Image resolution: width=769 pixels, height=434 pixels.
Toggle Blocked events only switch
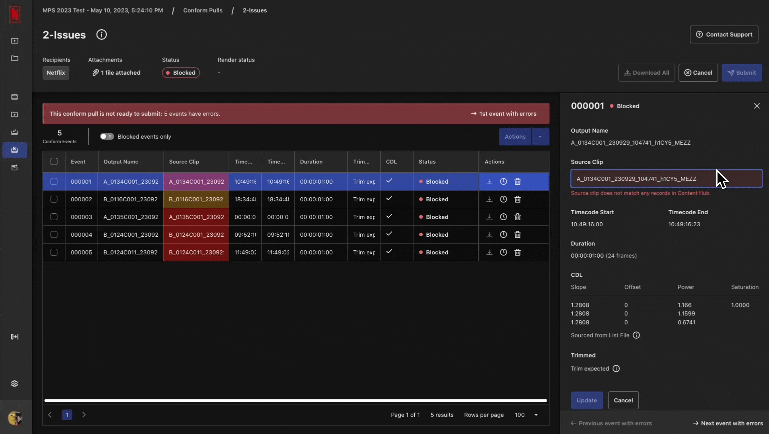point(107,137)
